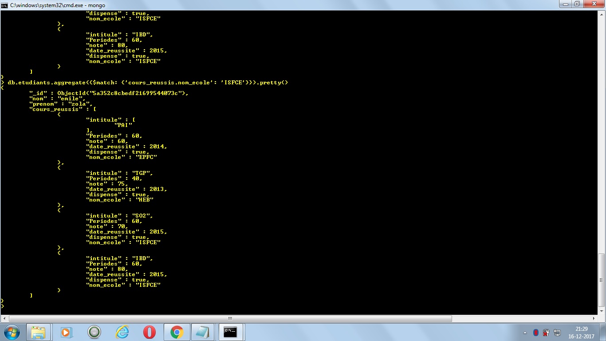Open the round green app on taskbar
The height and width of the screenshot is (341, 606).
tap(94, 332)
